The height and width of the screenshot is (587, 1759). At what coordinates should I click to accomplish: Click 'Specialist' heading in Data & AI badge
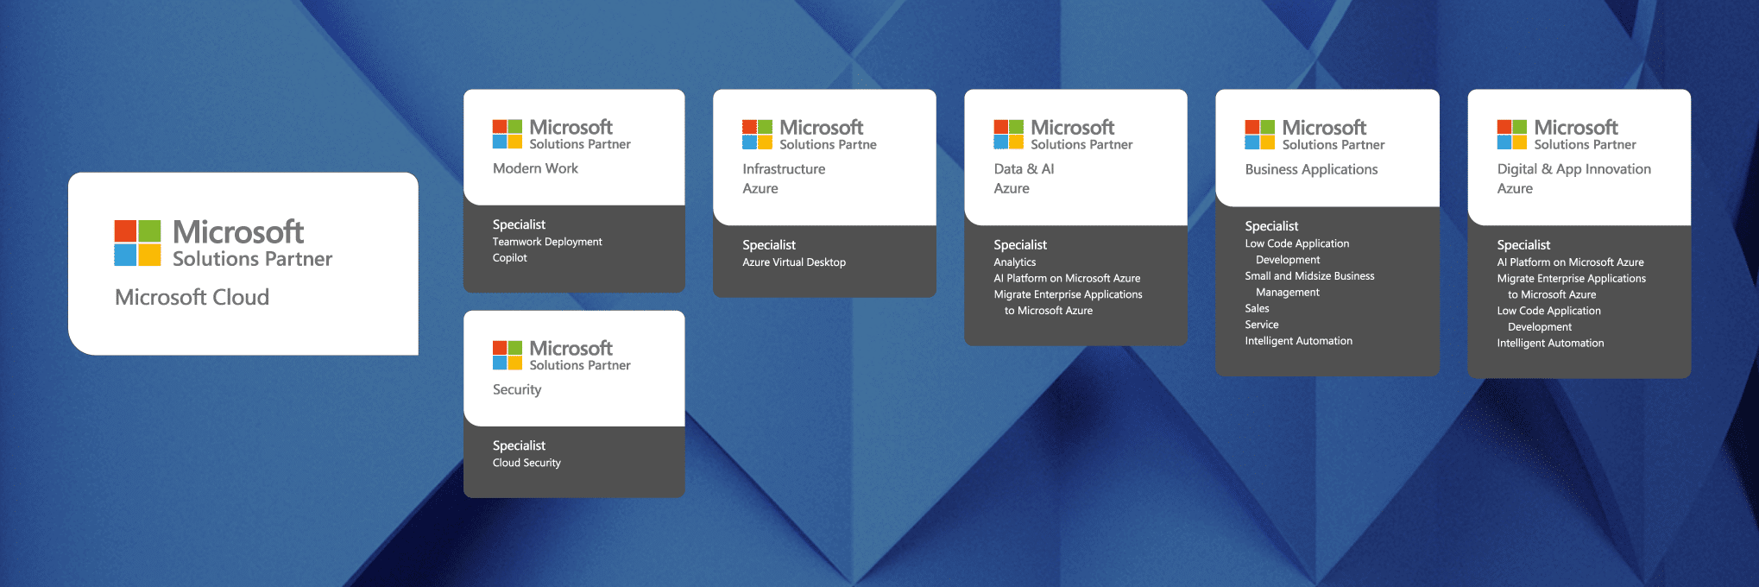pyautogui.click(x=1020, y=245)
